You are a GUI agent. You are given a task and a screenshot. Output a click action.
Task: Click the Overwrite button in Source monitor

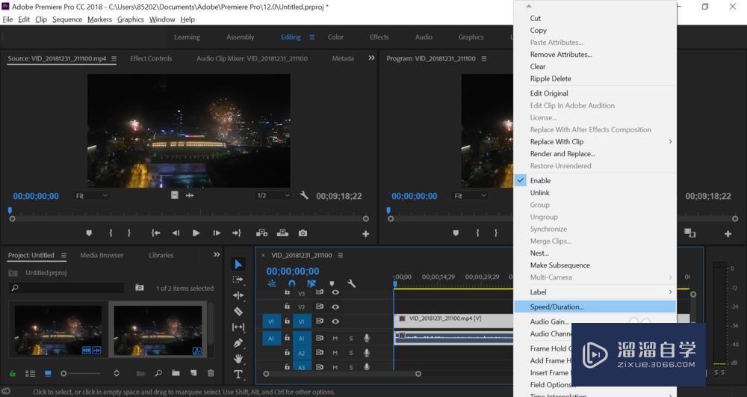point(282,233)
